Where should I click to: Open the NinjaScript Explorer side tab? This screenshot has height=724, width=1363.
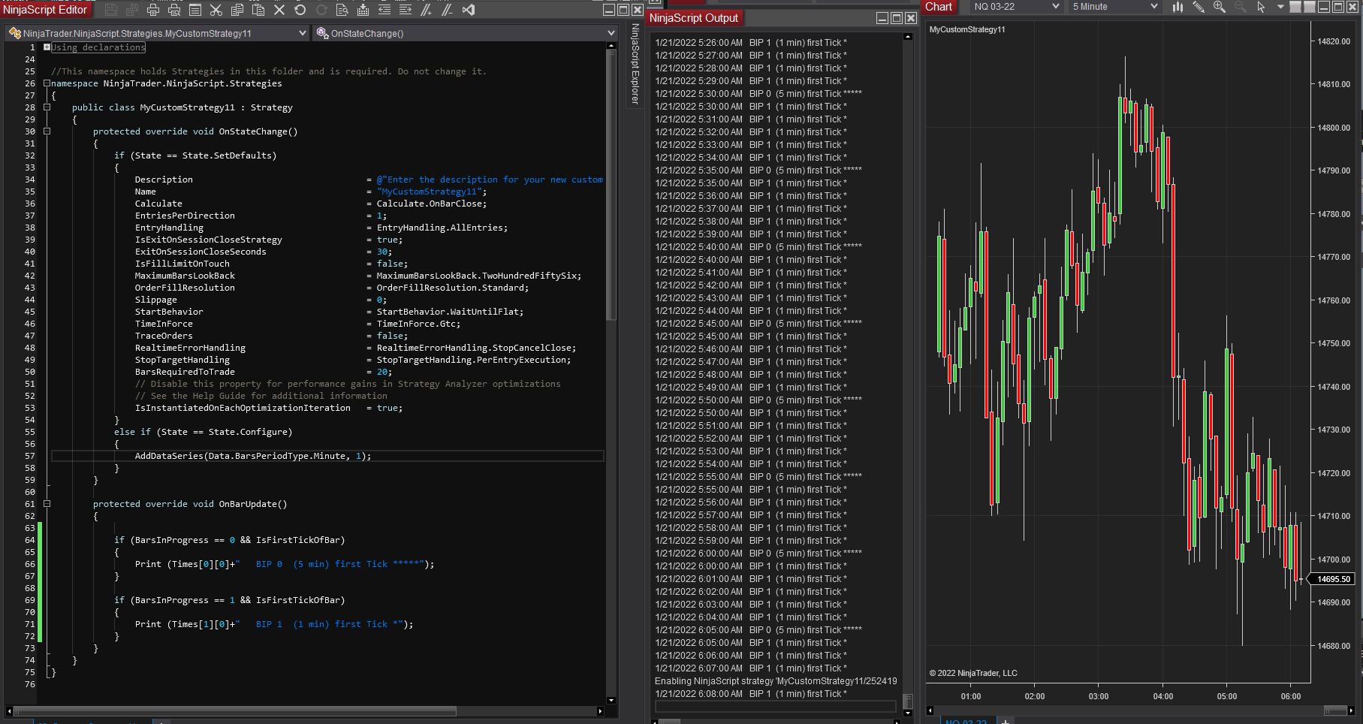click(x=635, y=64)
